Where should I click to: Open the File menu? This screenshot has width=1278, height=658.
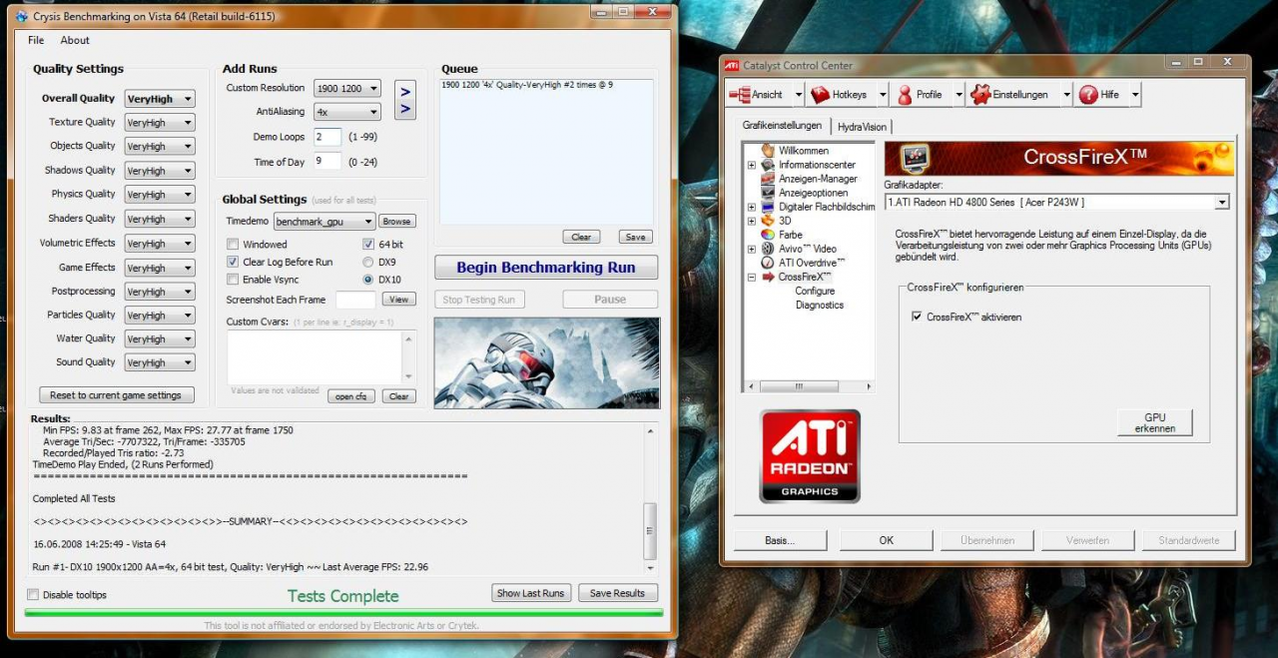(x=36, y=41)
